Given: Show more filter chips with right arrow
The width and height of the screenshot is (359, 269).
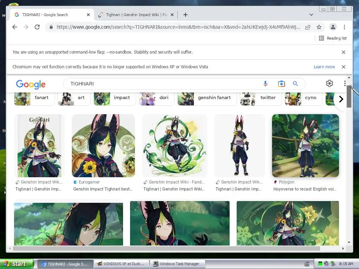Looking at the screenshot, I should click(x=341, y=99).
